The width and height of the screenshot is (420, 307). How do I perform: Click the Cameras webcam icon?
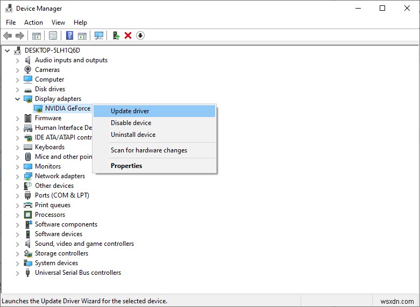(28, 70)
